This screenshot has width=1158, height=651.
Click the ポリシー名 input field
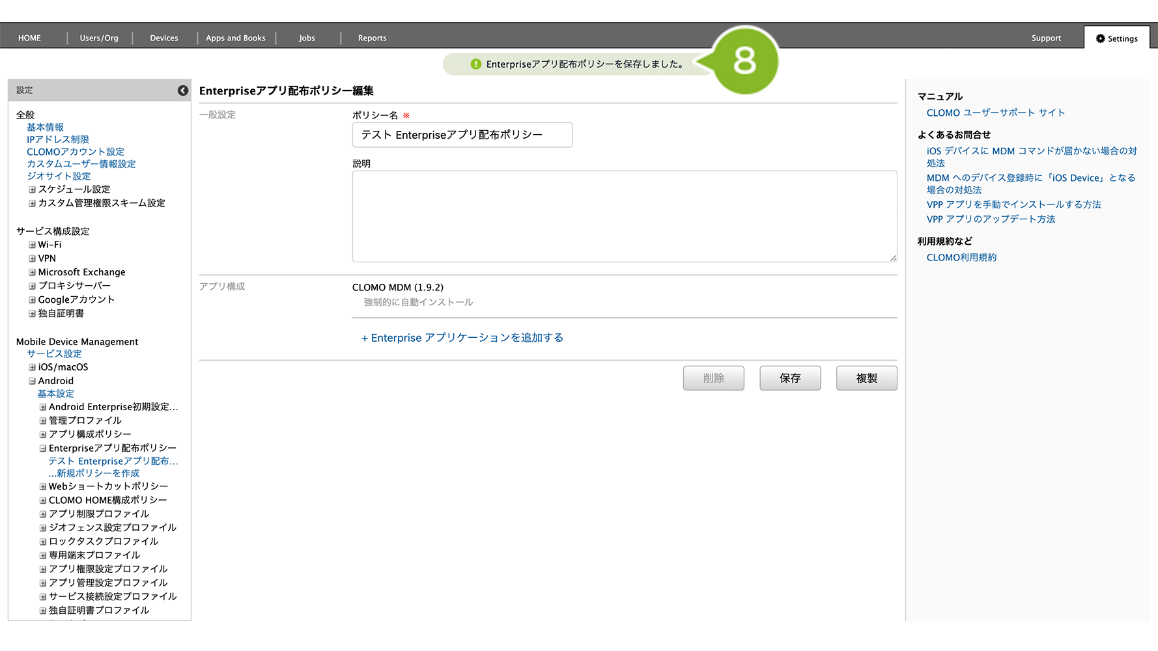[462, 135]
